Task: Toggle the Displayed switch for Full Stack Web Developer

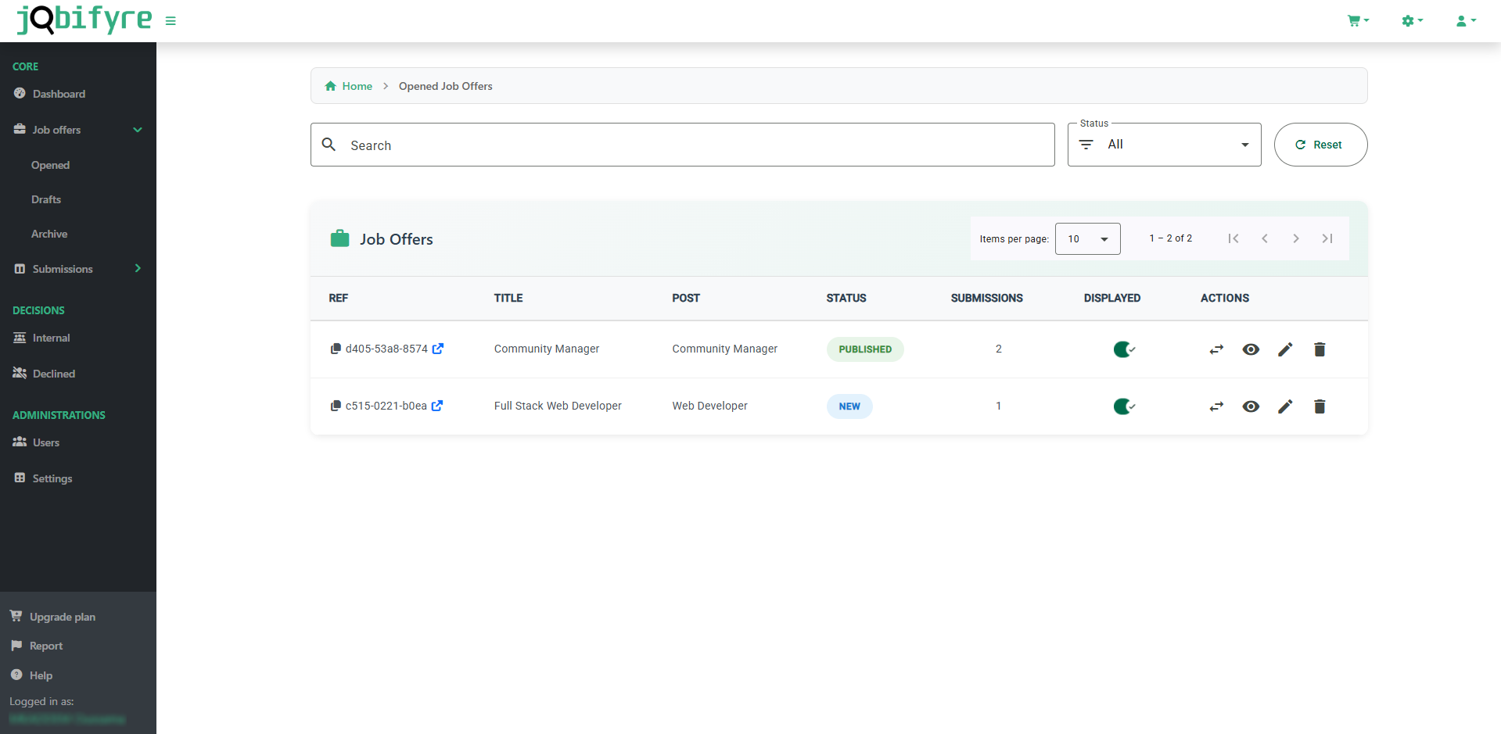Action: pyautogui.click(x=1124, y=406)
